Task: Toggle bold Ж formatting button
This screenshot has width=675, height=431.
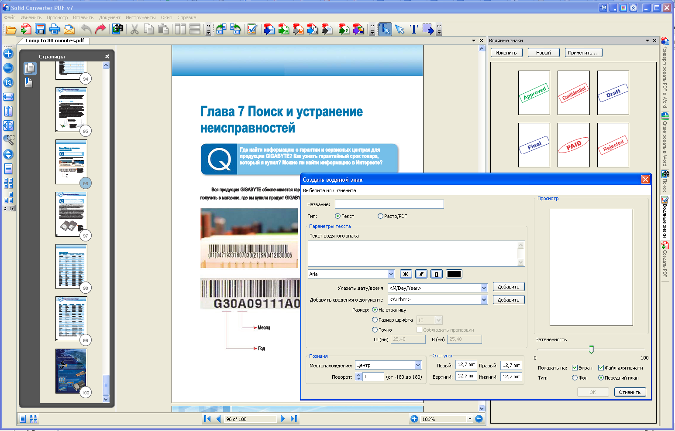Action: (406, 274)
